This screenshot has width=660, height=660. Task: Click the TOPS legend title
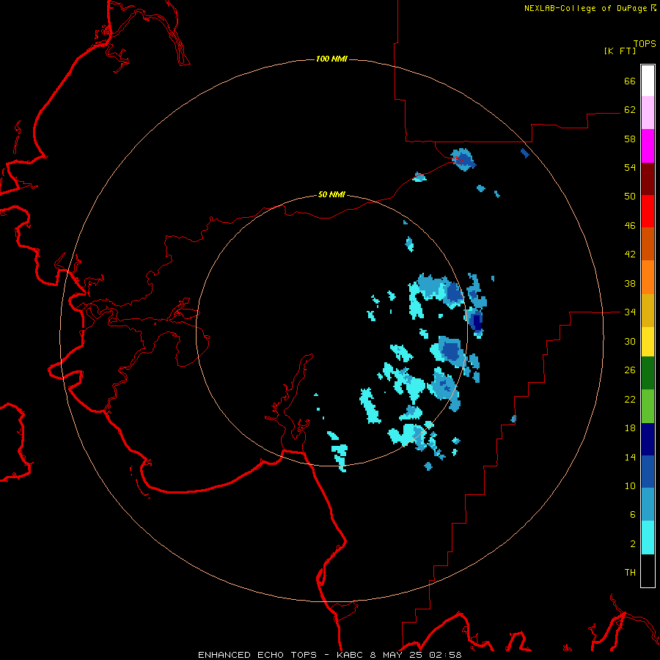[x=645, y=44]
